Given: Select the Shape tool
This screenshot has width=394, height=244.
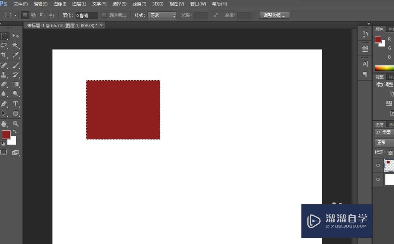Looking at the screenshot, I should tap(16, 113).
